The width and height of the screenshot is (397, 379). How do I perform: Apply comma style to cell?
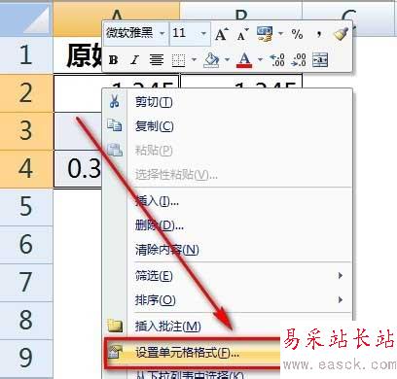319,34
